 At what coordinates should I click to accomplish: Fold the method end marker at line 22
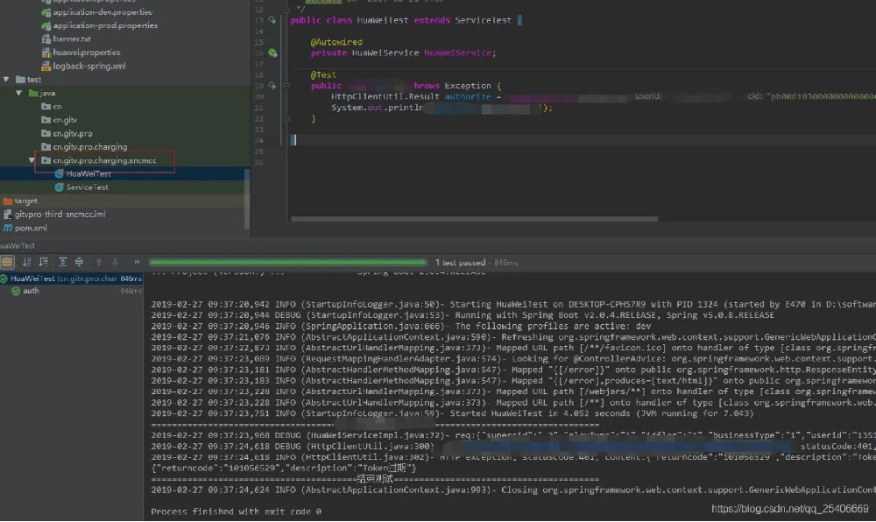pyautogui.click(x=286, y=118)
